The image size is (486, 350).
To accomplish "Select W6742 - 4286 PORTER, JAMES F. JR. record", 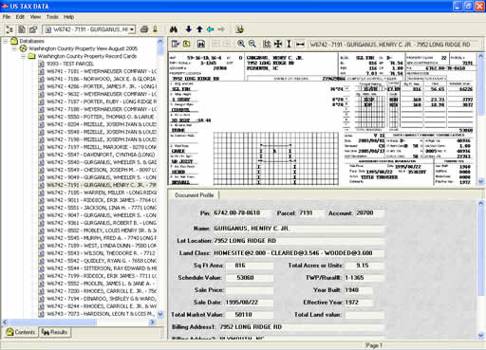I will (x=102, y=86).
